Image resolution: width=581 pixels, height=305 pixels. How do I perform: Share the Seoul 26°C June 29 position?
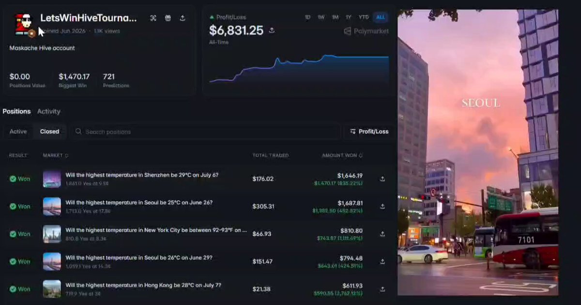point(382,261)
